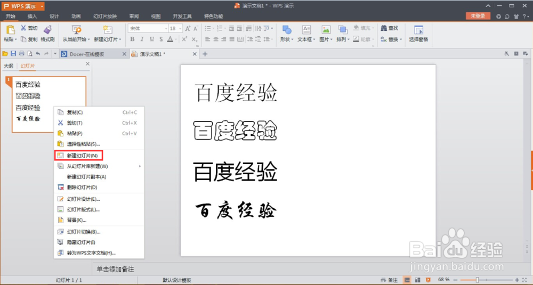
Task: Open the Selection Pane (选择窗格) icon
Action: (x=418, y=30)
